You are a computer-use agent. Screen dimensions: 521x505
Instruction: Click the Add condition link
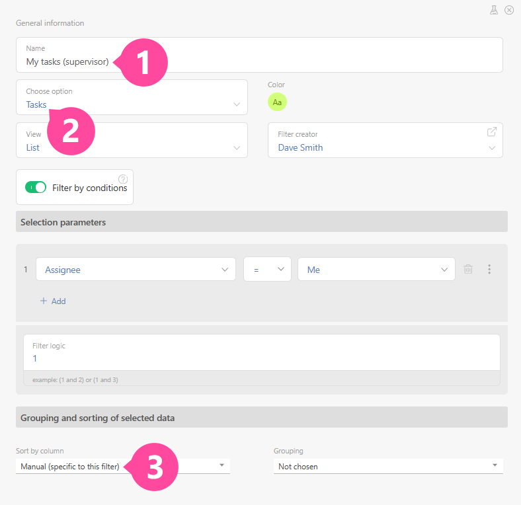58,301
